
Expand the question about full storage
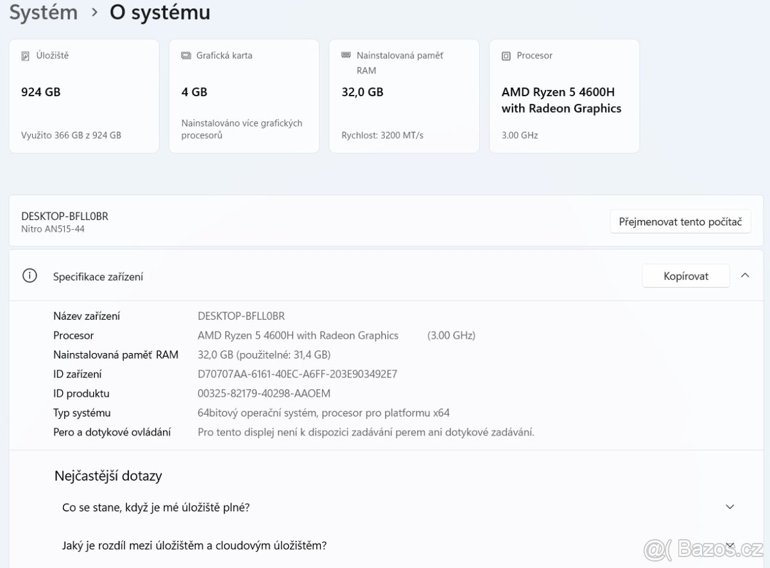tap(730, 506)
